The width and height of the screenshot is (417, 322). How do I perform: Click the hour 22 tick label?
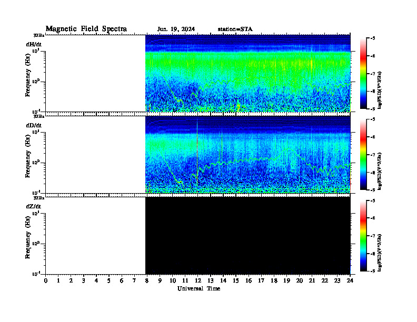(325, 281)
